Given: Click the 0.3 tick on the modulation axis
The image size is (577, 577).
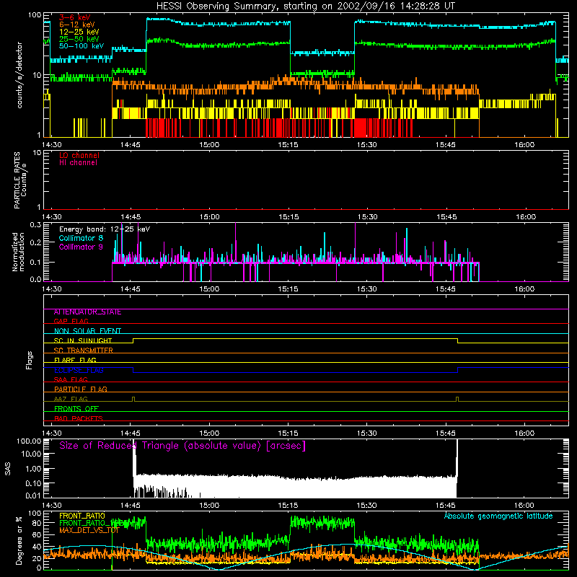Looking at the screenshot, I should point(35,225).
